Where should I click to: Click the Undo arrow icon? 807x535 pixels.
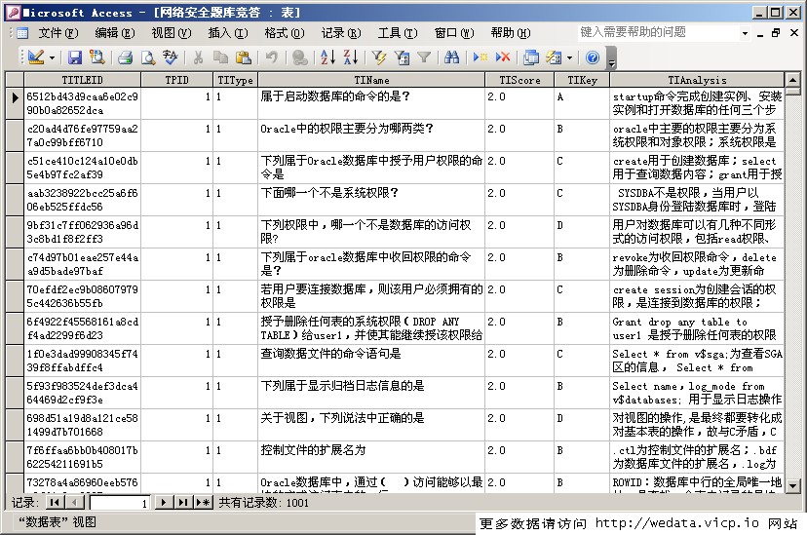coord(272,57)
